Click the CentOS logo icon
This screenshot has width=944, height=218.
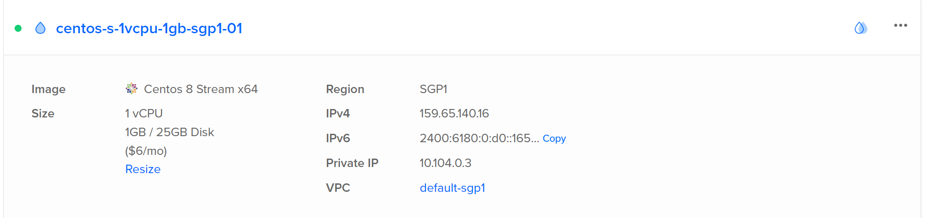132,88
